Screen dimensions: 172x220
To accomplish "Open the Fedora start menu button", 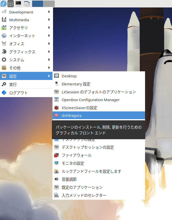I will tap(3, 3).
